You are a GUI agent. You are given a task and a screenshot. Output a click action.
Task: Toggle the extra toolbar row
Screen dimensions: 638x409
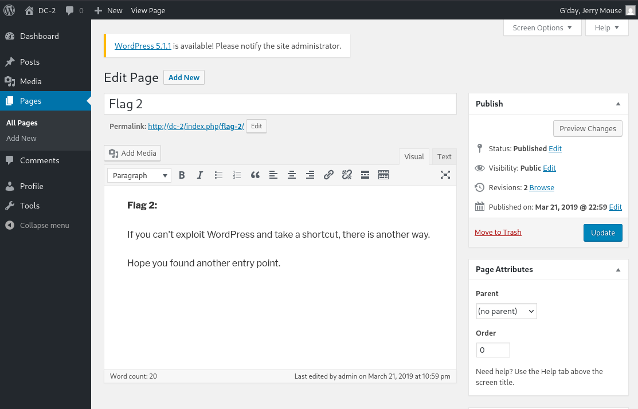point(383,175)
